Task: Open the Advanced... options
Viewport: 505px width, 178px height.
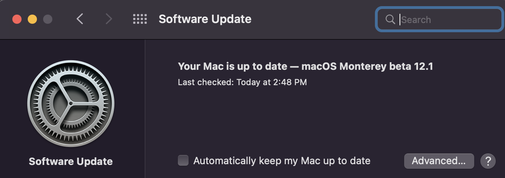Action: [439, 161]
